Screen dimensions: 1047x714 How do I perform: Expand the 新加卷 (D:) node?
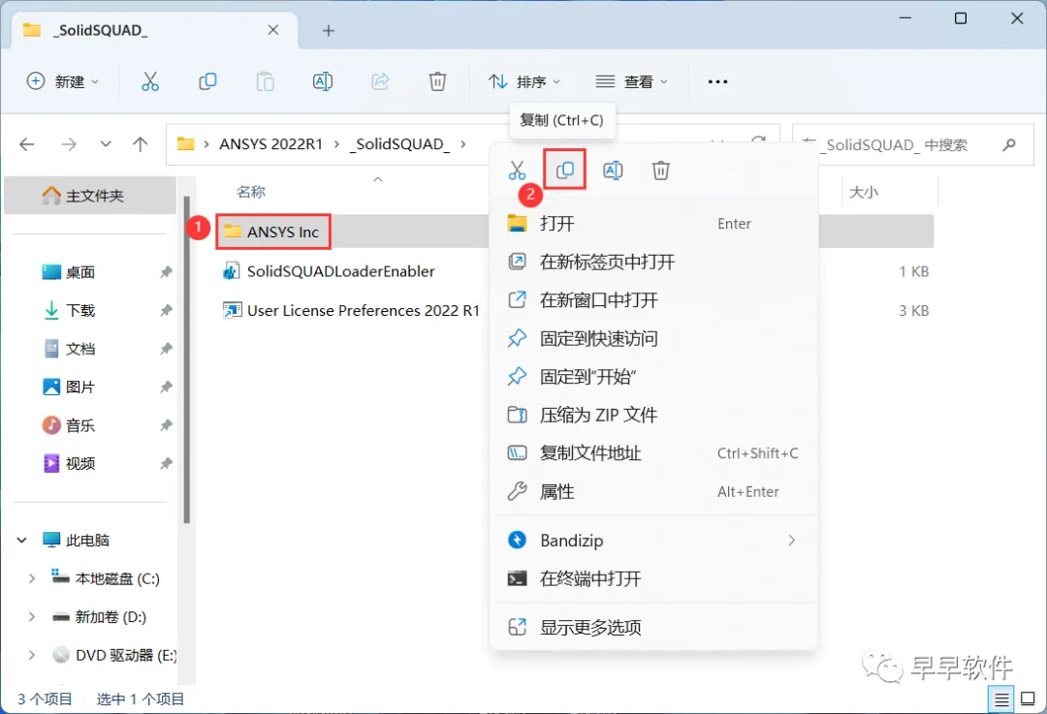[31, 617]
